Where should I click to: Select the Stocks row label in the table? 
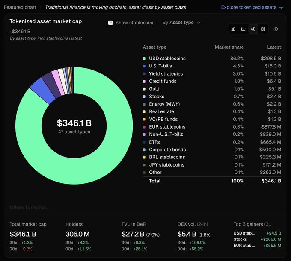click(x=157, y=97)
